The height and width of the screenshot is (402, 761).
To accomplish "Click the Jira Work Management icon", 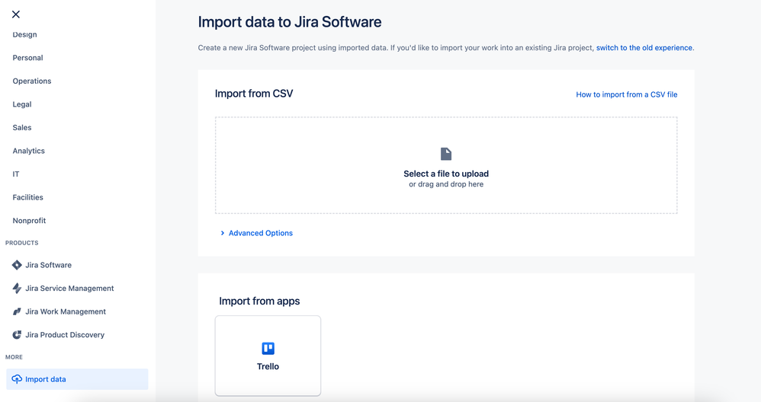I will (x=17, y=311).
